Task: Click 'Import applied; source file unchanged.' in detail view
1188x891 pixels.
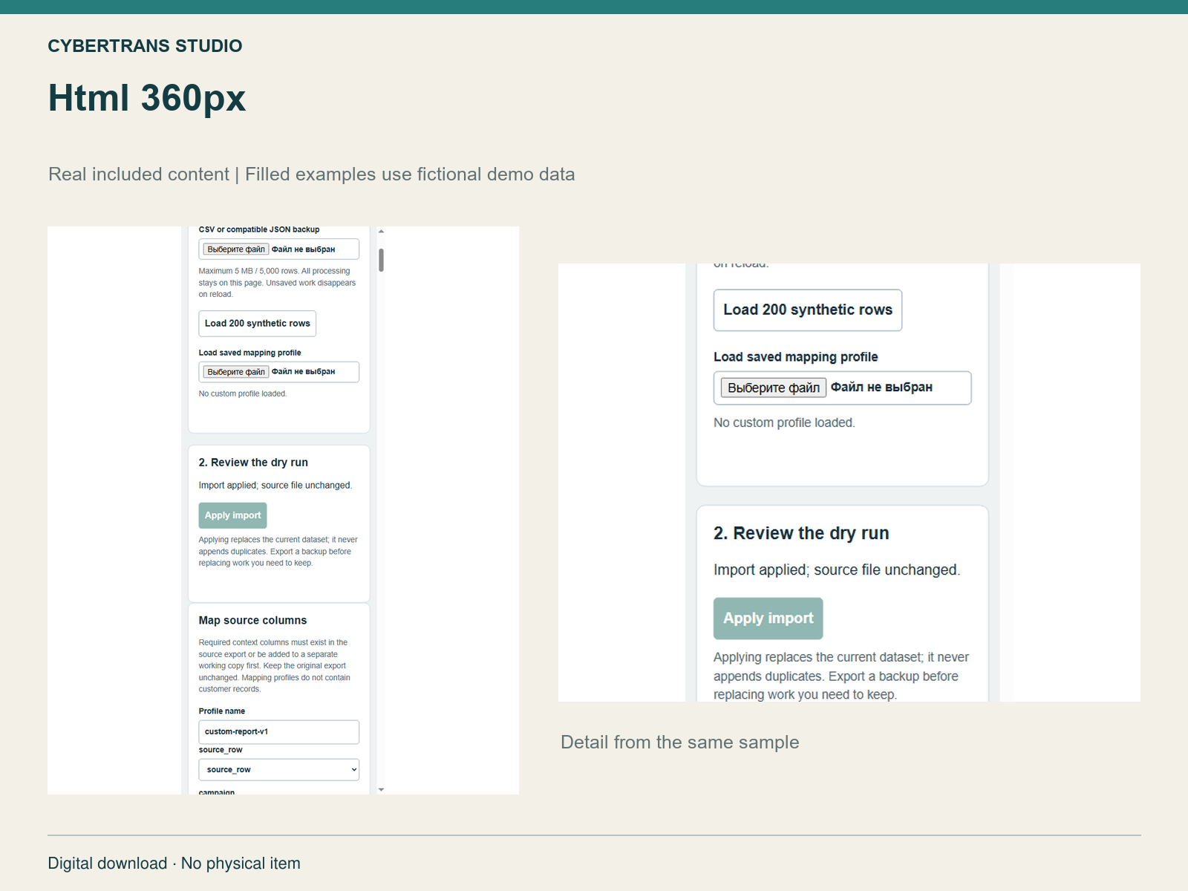Action: (x=837, y=570)
